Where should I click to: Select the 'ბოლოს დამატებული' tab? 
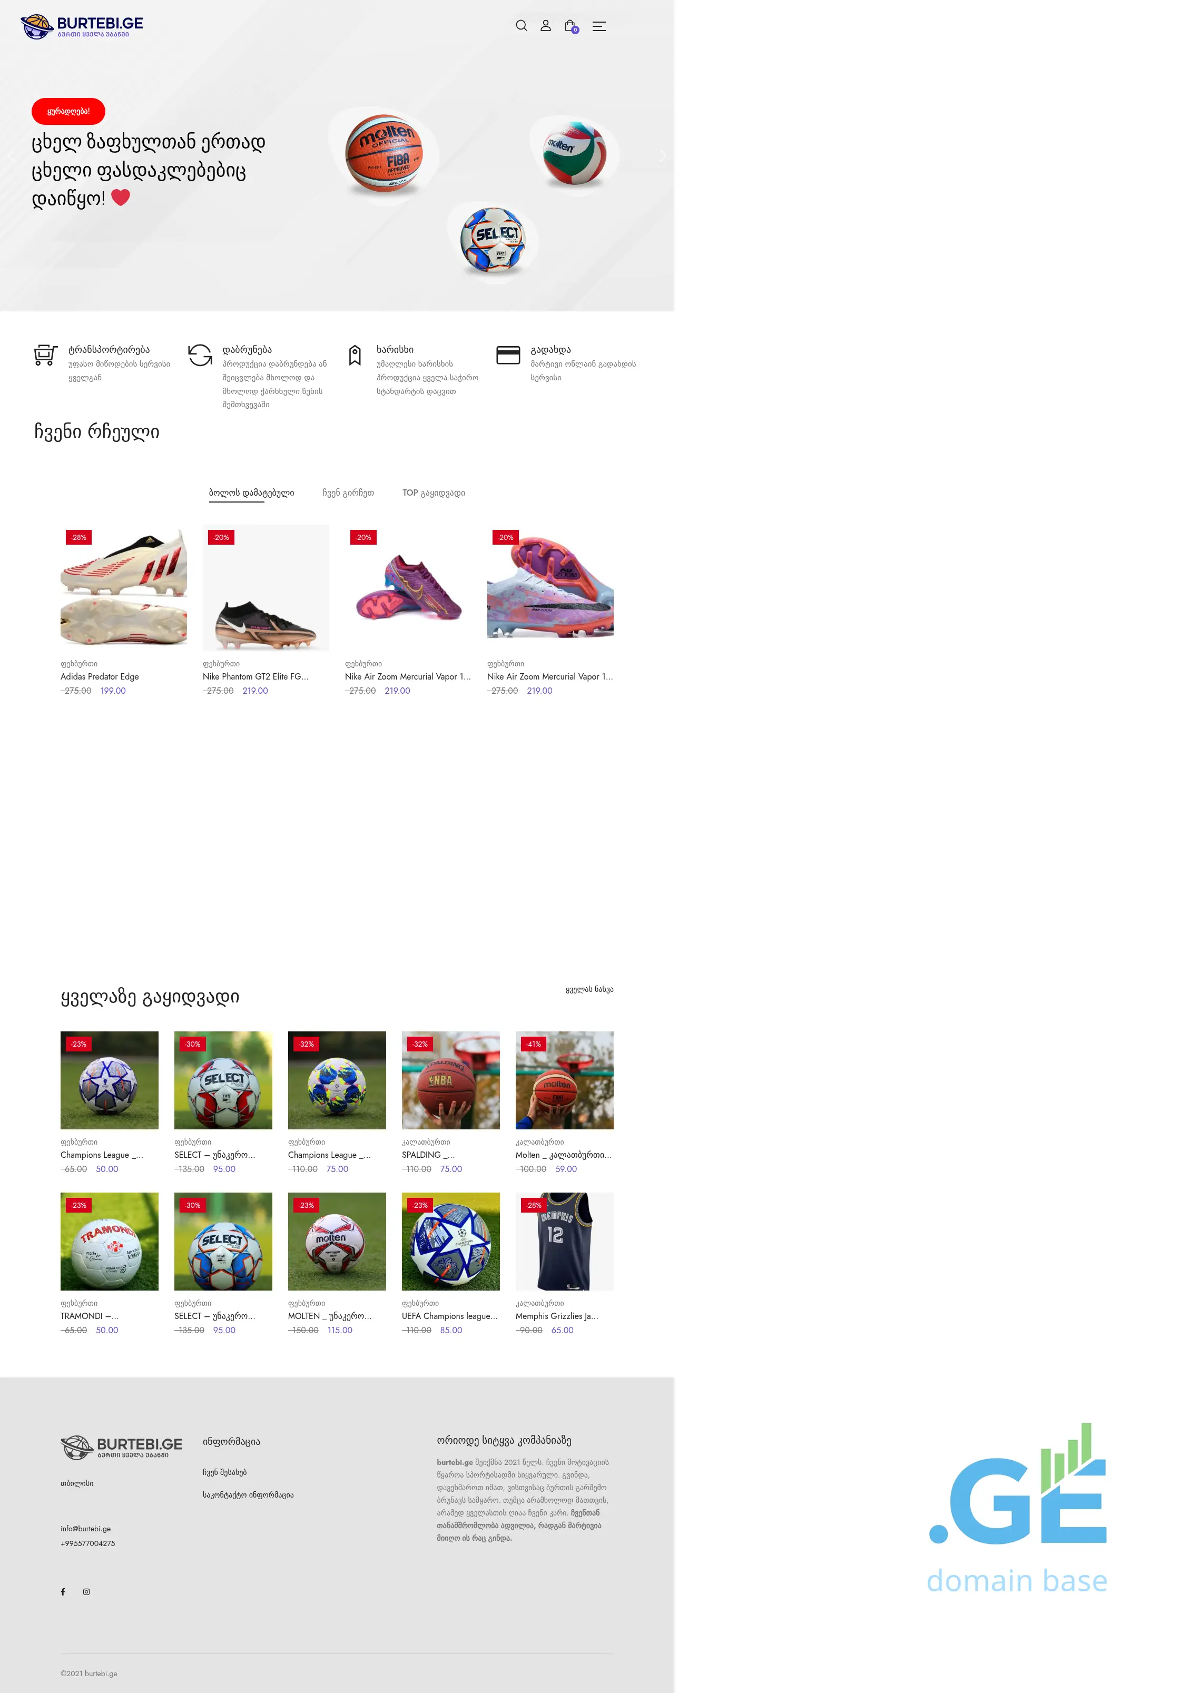[x=251, y=493]
